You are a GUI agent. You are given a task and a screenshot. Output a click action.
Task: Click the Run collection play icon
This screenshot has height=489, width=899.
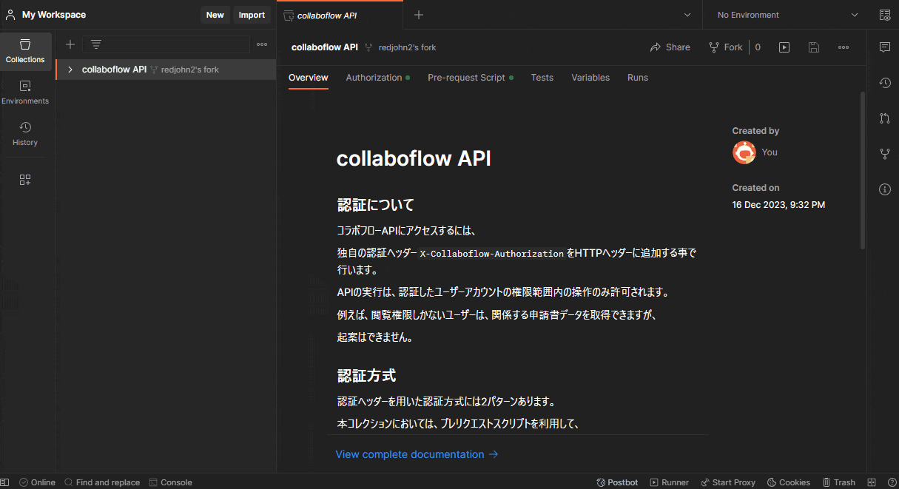[x=784, y=47]
